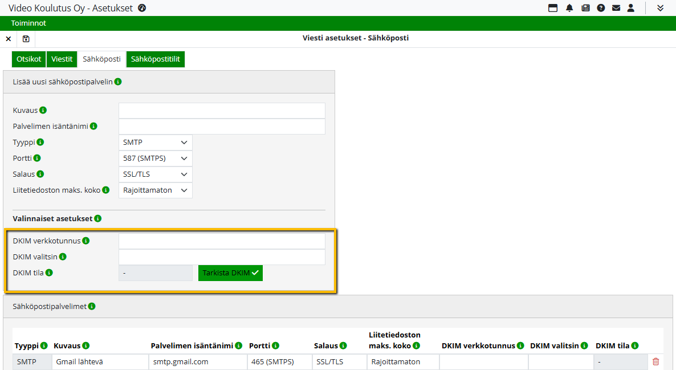
Task: Click the newspaper news icon
Action: coord(585,8)
